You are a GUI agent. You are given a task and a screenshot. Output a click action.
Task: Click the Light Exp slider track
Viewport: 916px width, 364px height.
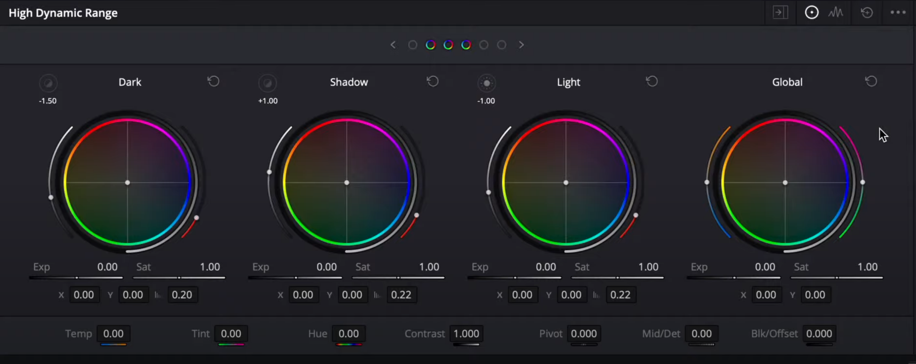515,278
